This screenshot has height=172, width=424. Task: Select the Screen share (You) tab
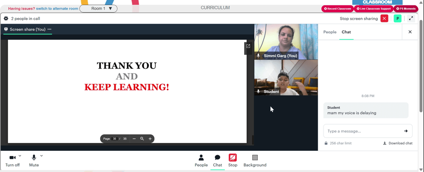coord(28,29)
